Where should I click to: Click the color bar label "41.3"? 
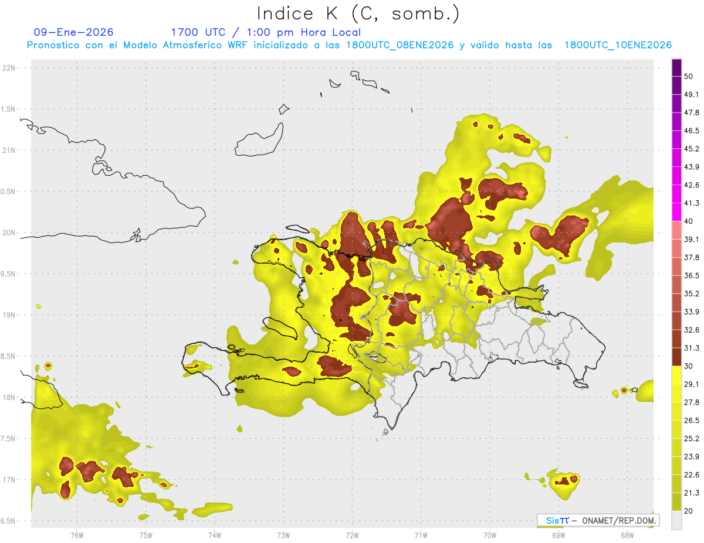[692, 203]
